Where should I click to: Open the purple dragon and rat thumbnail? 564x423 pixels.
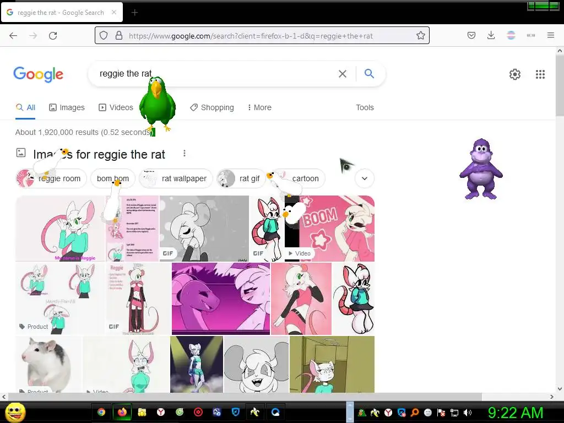point(221,299)
